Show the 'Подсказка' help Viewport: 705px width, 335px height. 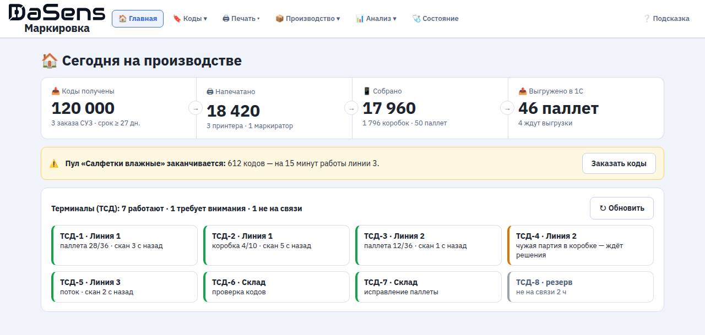(x=666, y=19)
